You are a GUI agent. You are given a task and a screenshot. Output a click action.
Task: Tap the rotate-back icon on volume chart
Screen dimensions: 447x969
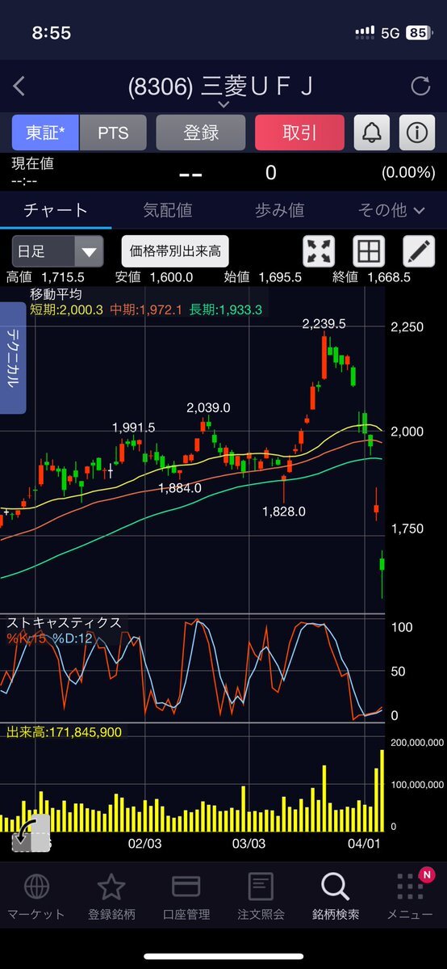coord(31,834)
